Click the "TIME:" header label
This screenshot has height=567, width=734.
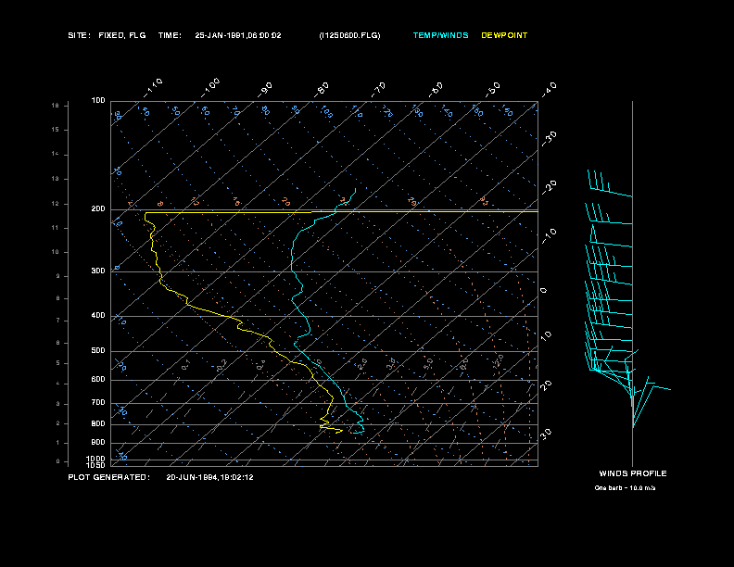170,35
